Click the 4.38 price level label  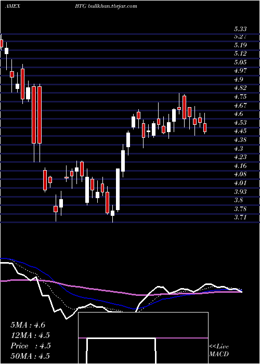click(240, 140)
